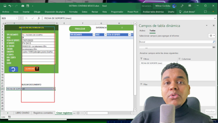Click the formula bar text
The width and height of the screenshot is (218, 123).
point(58,18)
